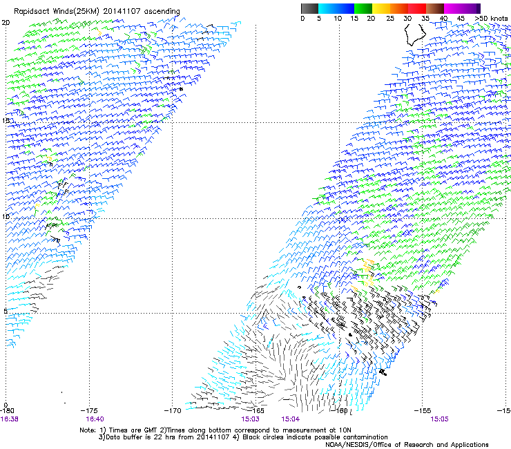The image size is (511, 449).
Task: Click the legend number '45'
Action: pos(461,19)
